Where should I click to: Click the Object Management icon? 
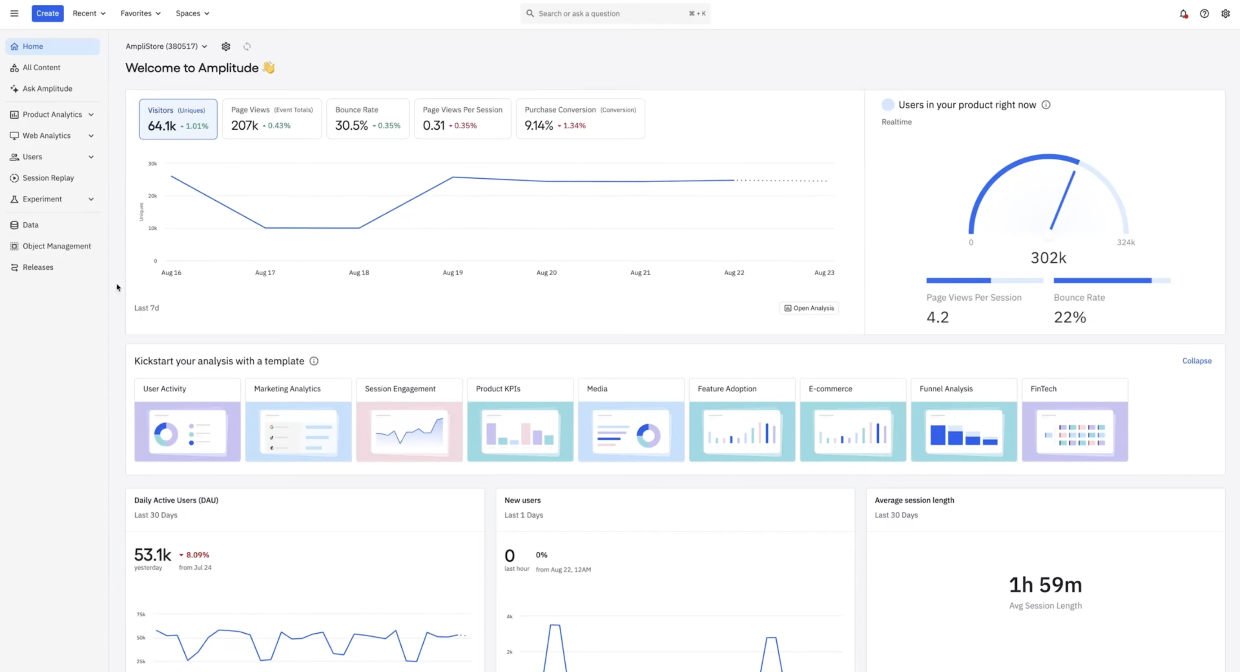(x=15, y=246)
